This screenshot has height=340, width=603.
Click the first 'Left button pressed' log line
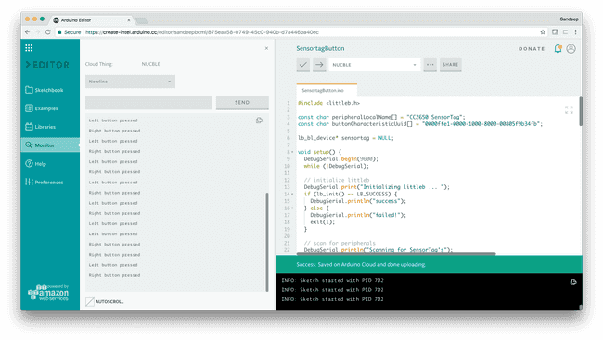pyautogui.click(x=113, y=120)
